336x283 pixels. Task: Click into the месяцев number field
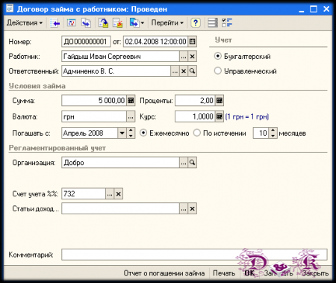261,133
